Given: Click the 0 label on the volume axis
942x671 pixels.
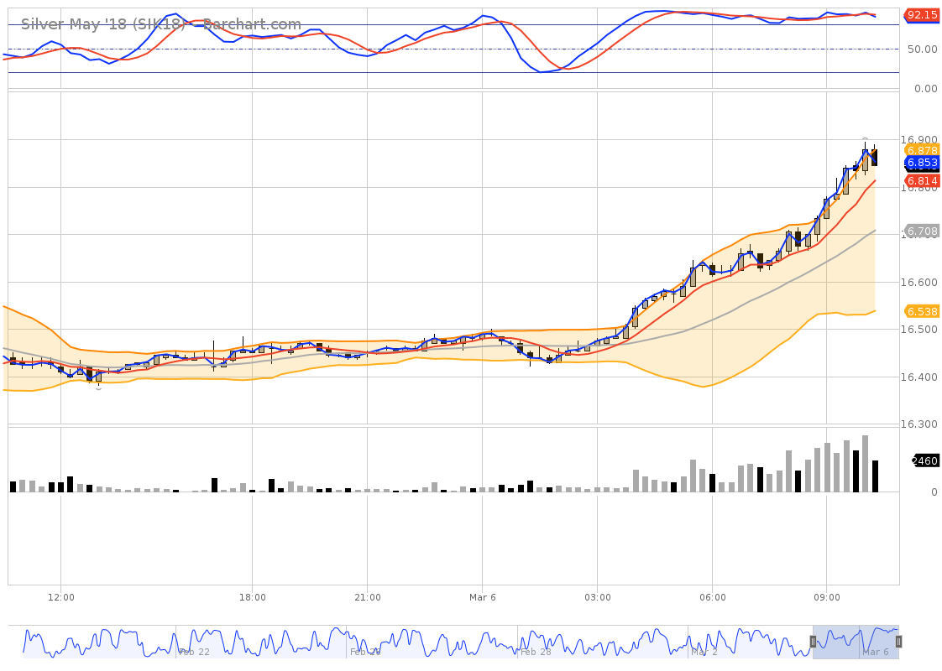Looking at the screenshot, I should click(934, 492).
